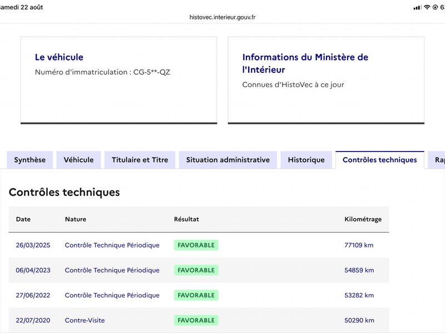This screenshot has height=333, width=445.
Task: Tap the orientation lock status icon
Action: 435,7
